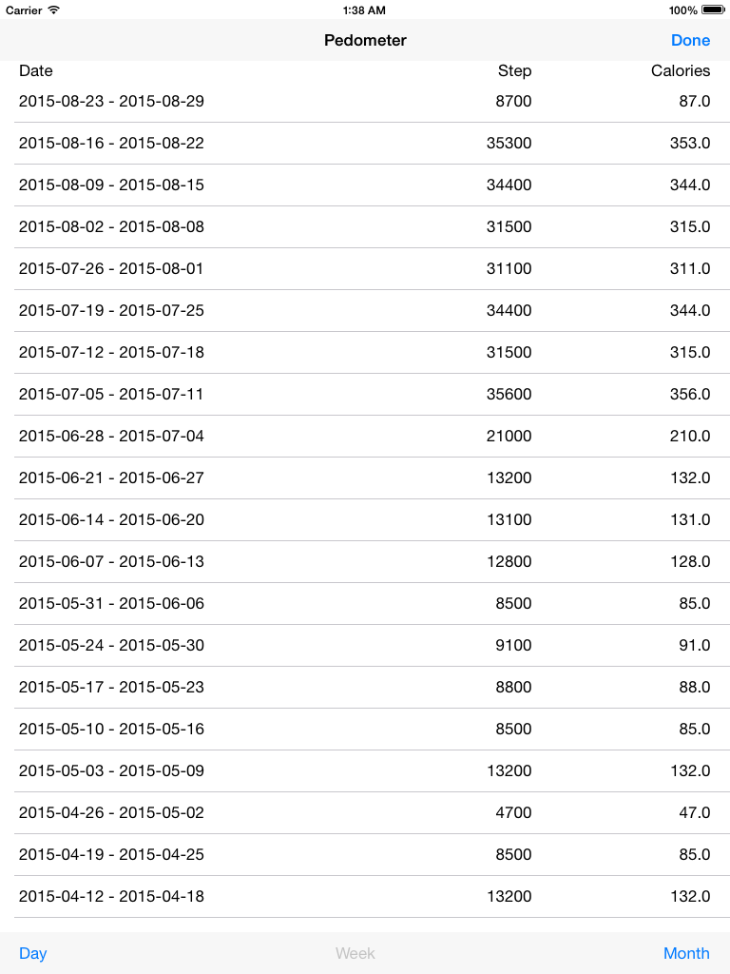The height and width of the screenshot is (974, 730).
Task: Select the 2015-07-05 - 2015-07-11 week
Action: [x=365, y=395]
